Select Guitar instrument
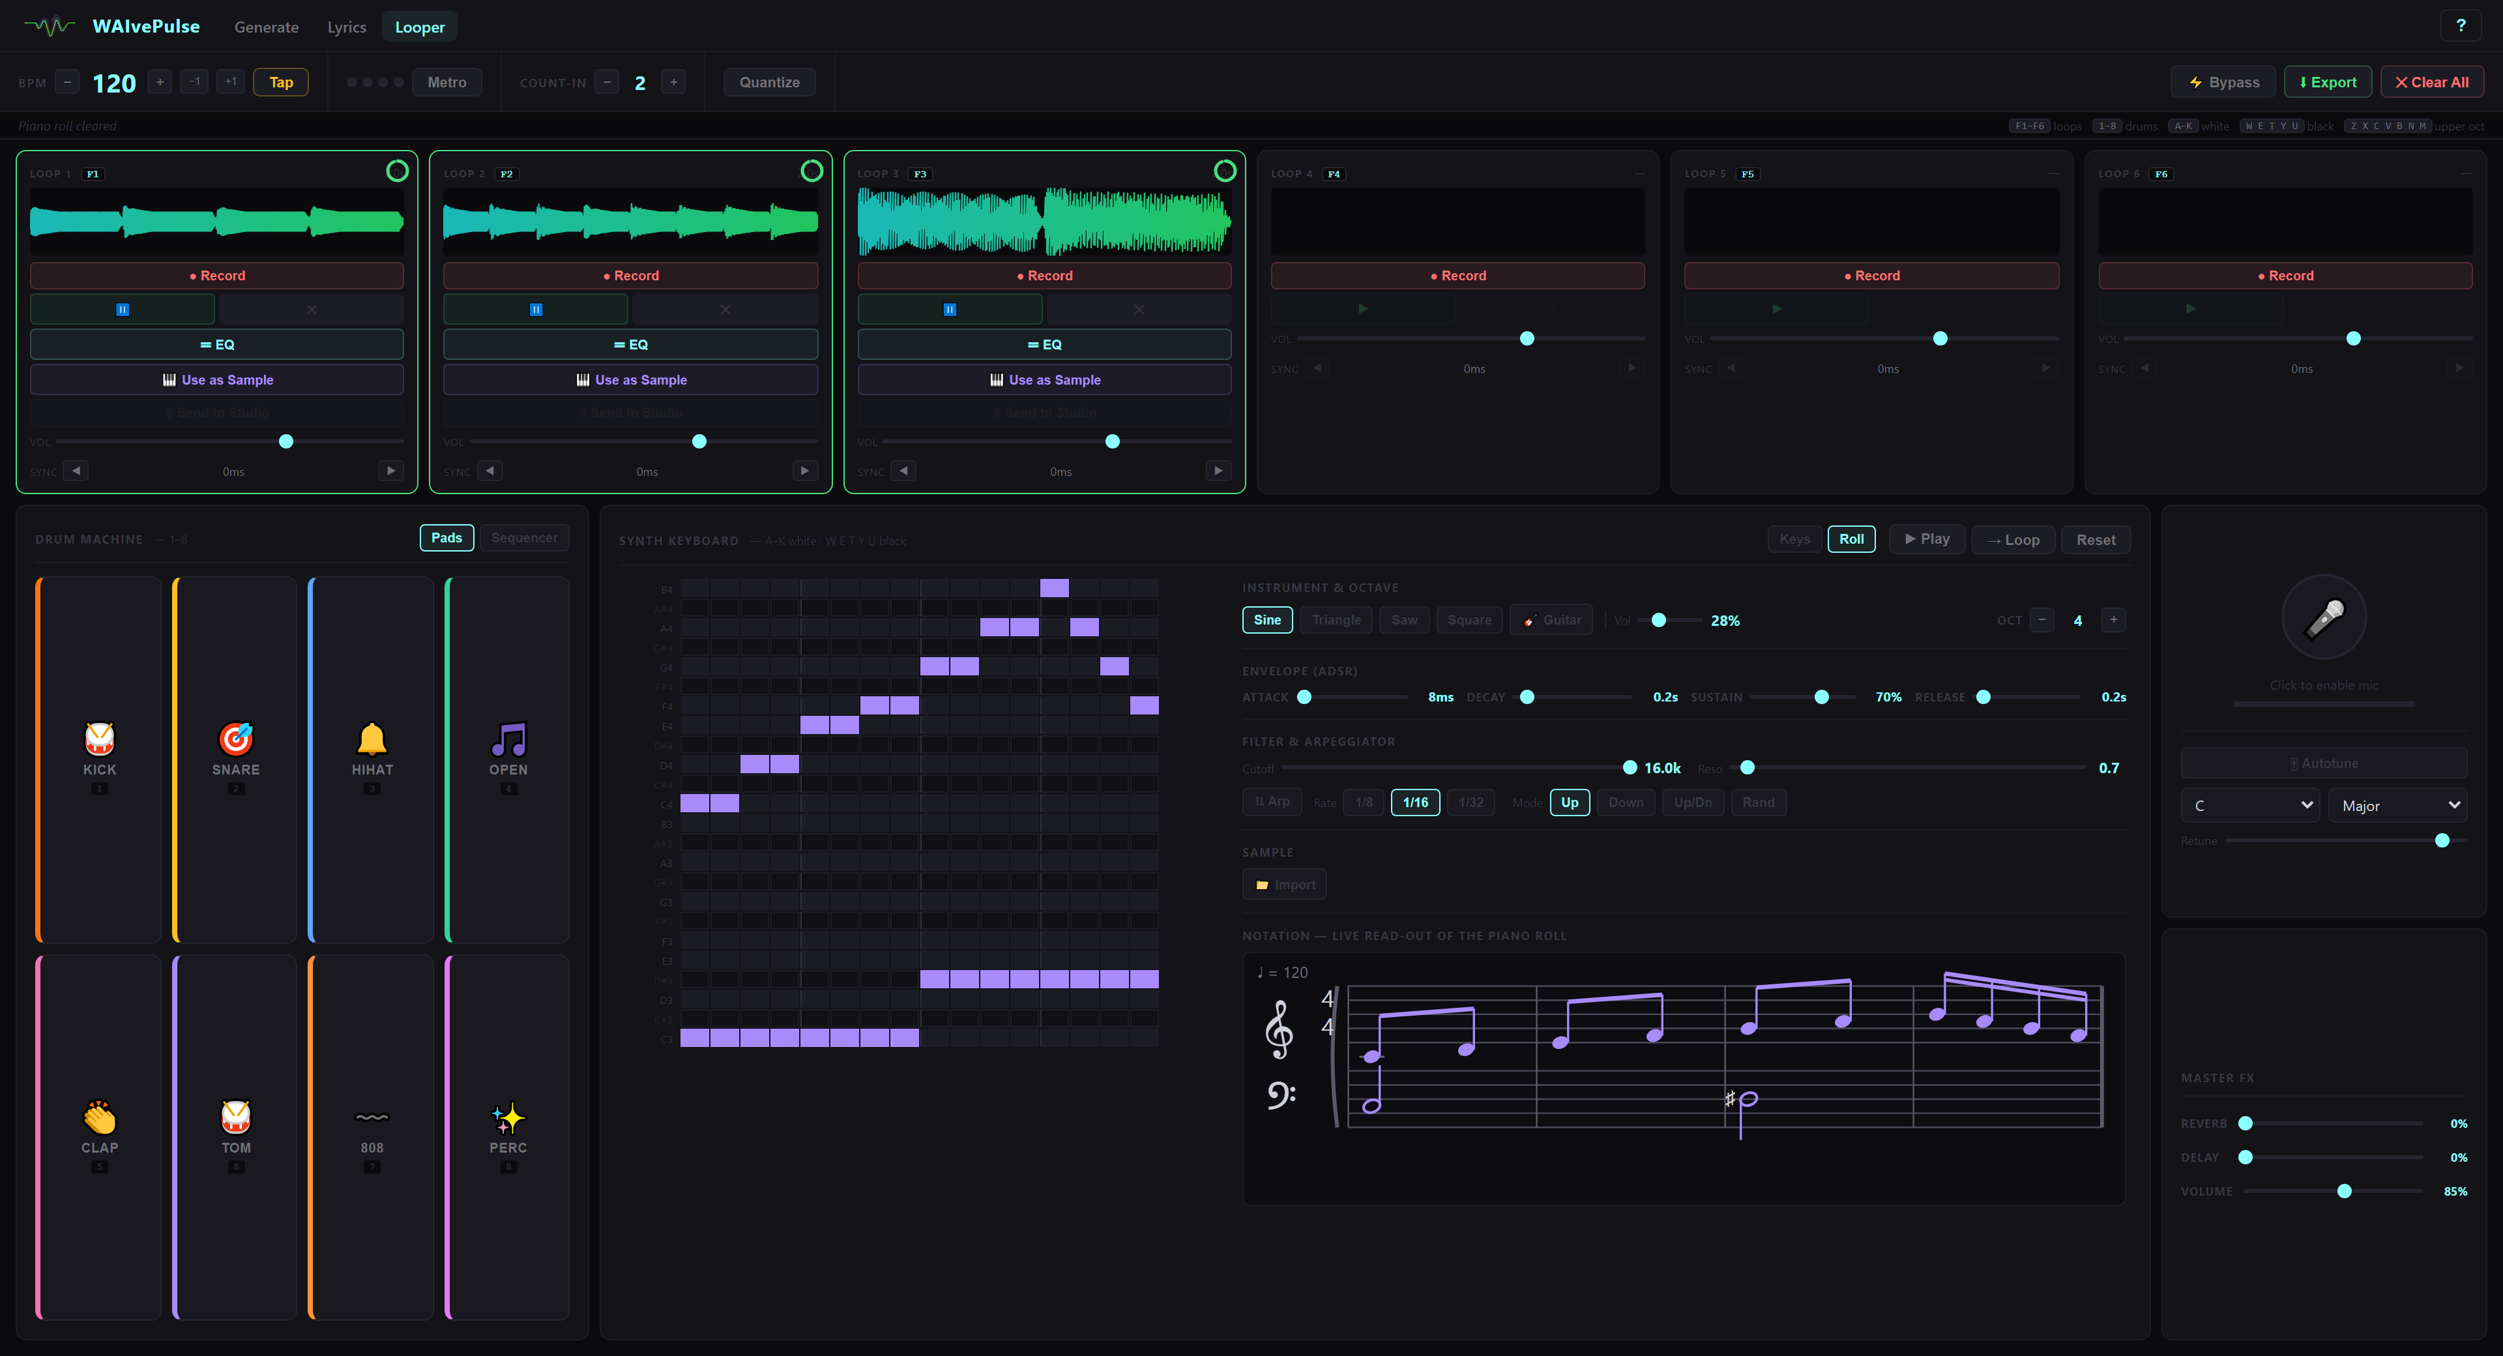The image size is (2503, 1356). point(1552,619)
